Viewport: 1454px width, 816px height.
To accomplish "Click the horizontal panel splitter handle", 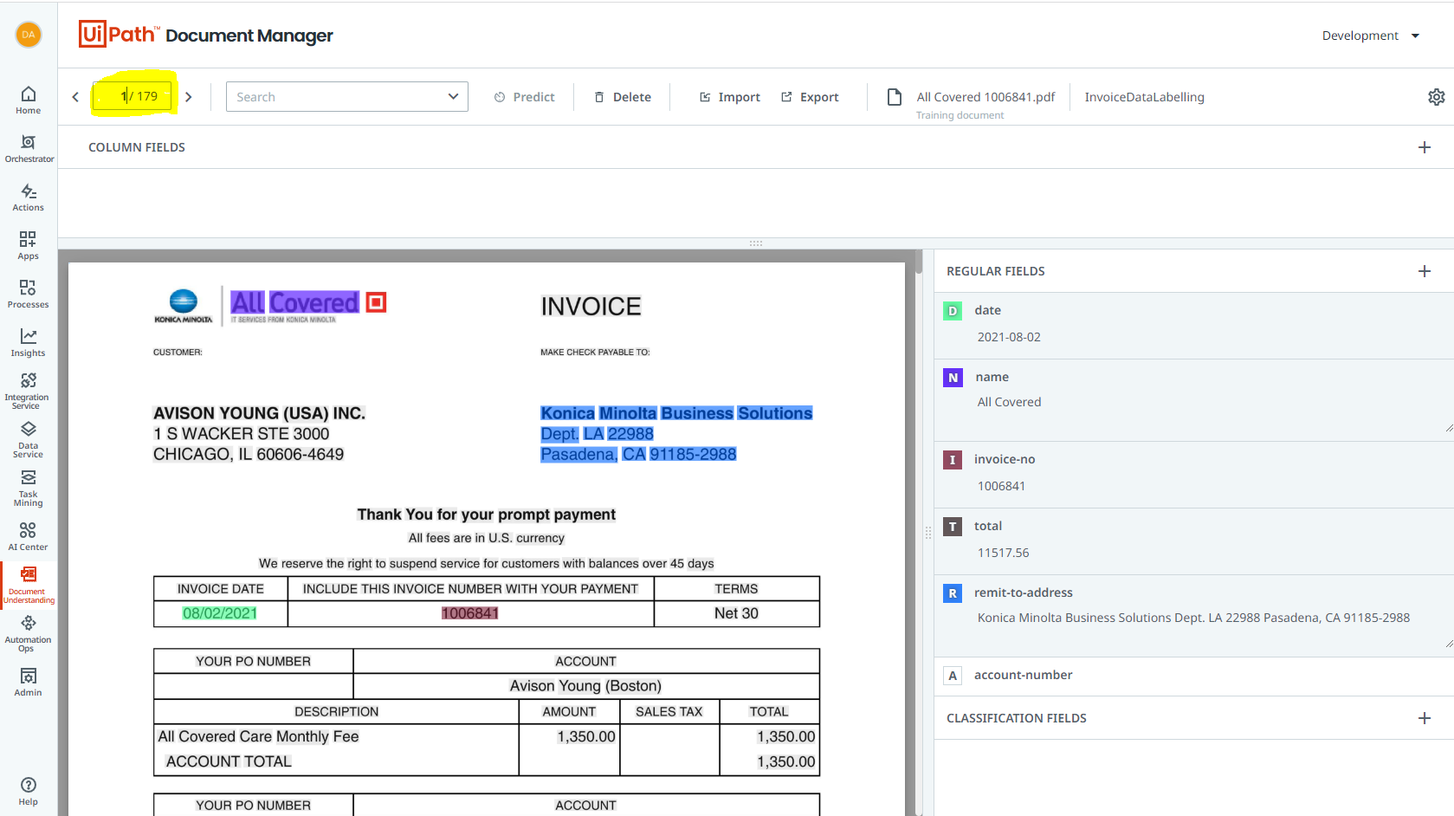I will 756,243.
